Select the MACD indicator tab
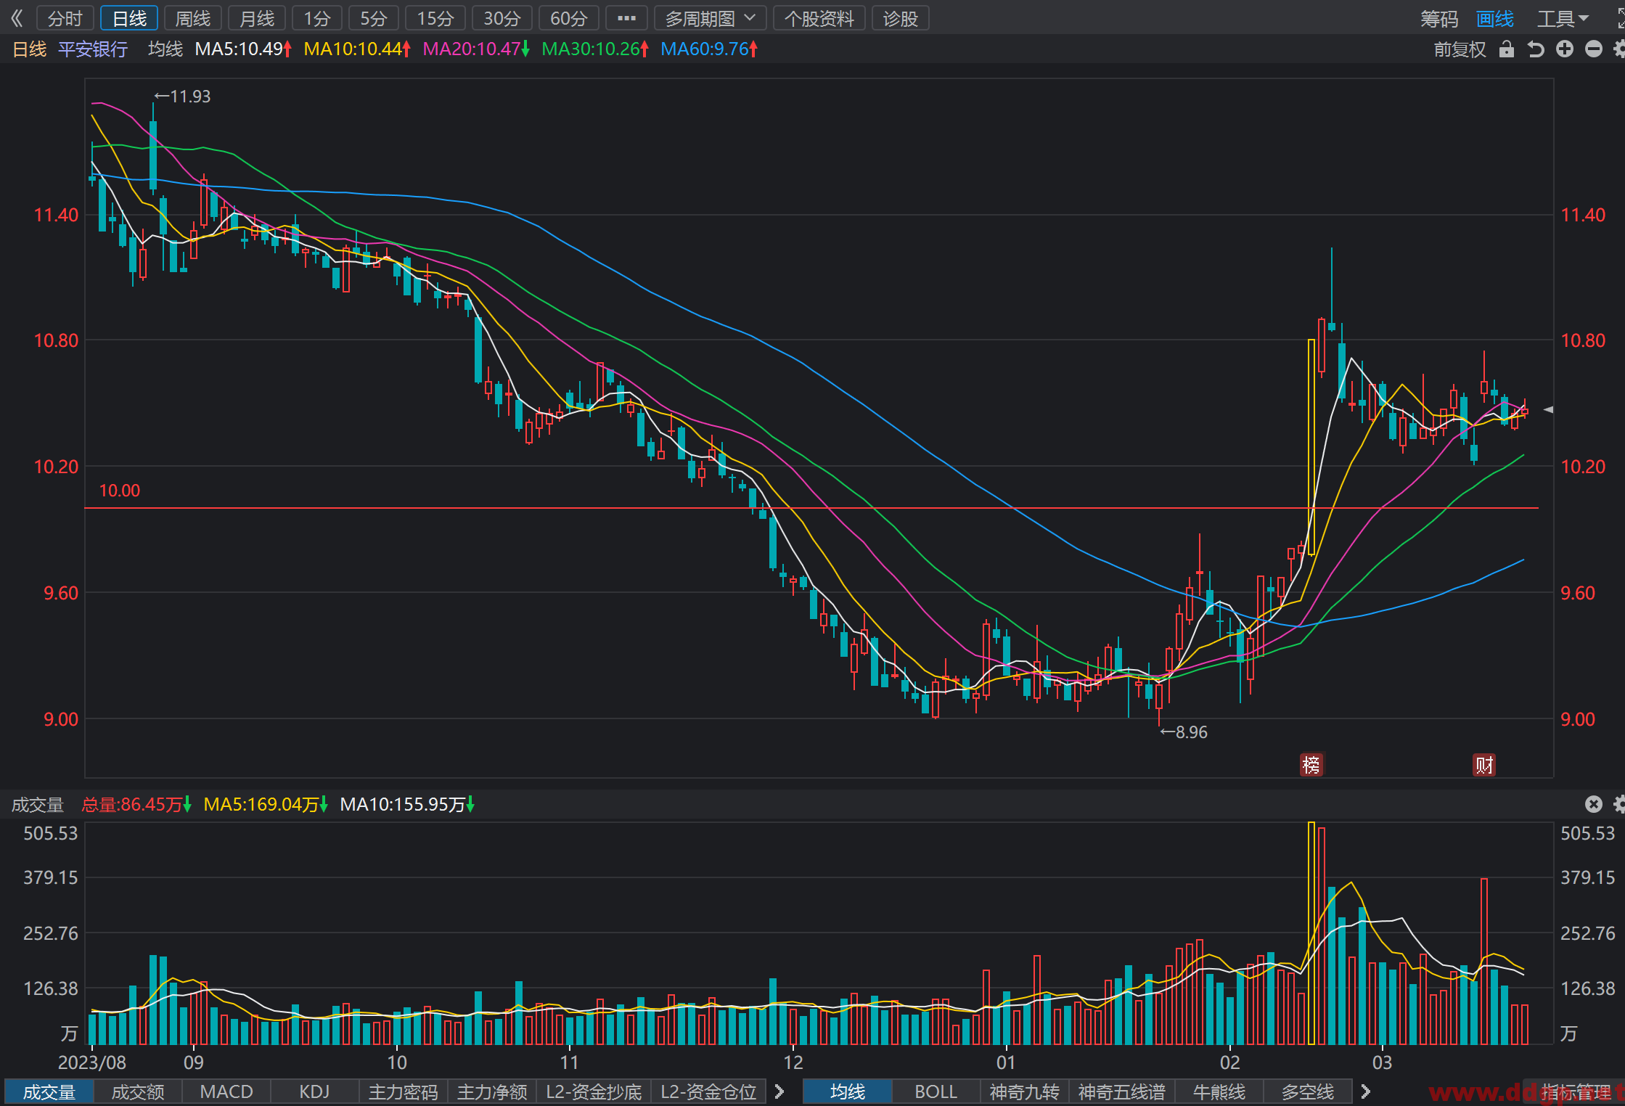 (x=226, y=1091)
